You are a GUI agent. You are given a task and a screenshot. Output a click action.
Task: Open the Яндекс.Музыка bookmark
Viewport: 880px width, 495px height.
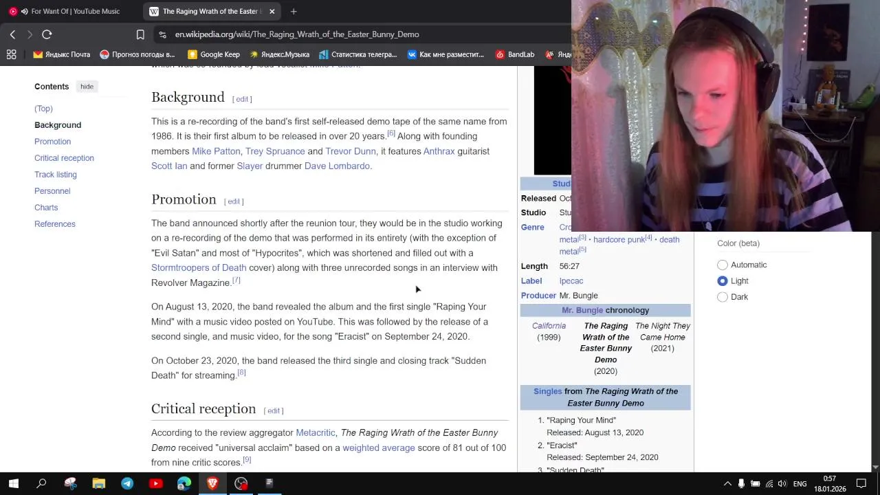pos(279,54)
